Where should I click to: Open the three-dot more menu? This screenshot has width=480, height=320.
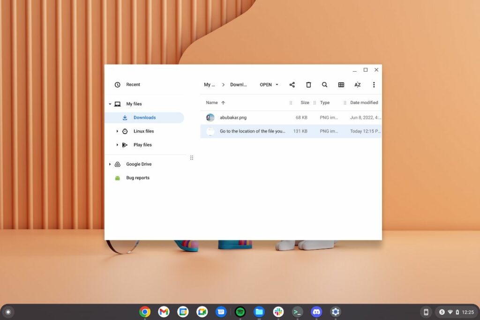374,85
